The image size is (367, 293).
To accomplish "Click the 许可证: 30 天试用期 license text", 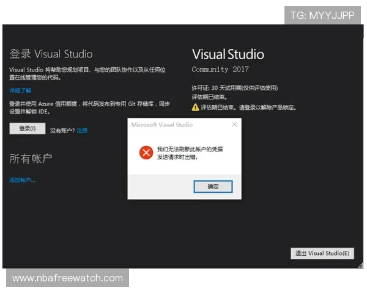I will click(x=235, y=88).
